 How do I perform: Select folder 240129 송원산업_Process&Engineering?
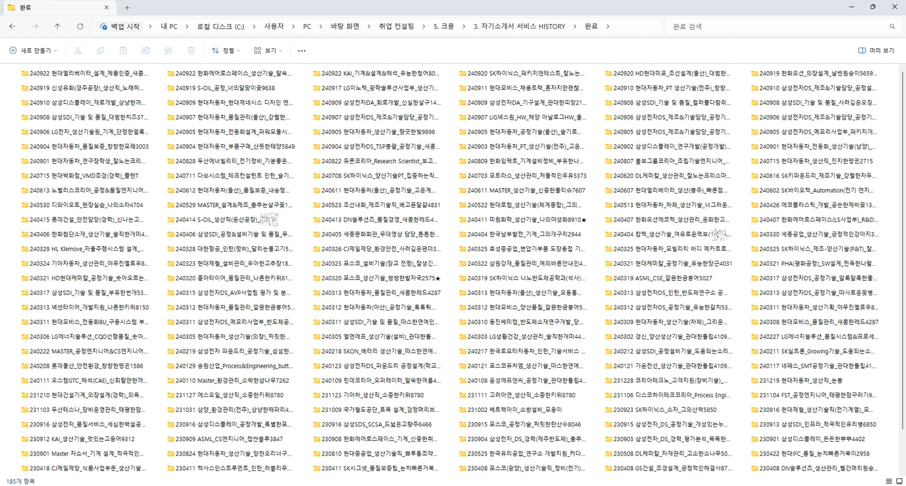pos(230,366)
